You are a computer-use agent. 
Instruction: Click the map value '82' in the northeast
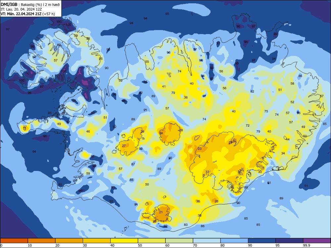click(252, 91)
